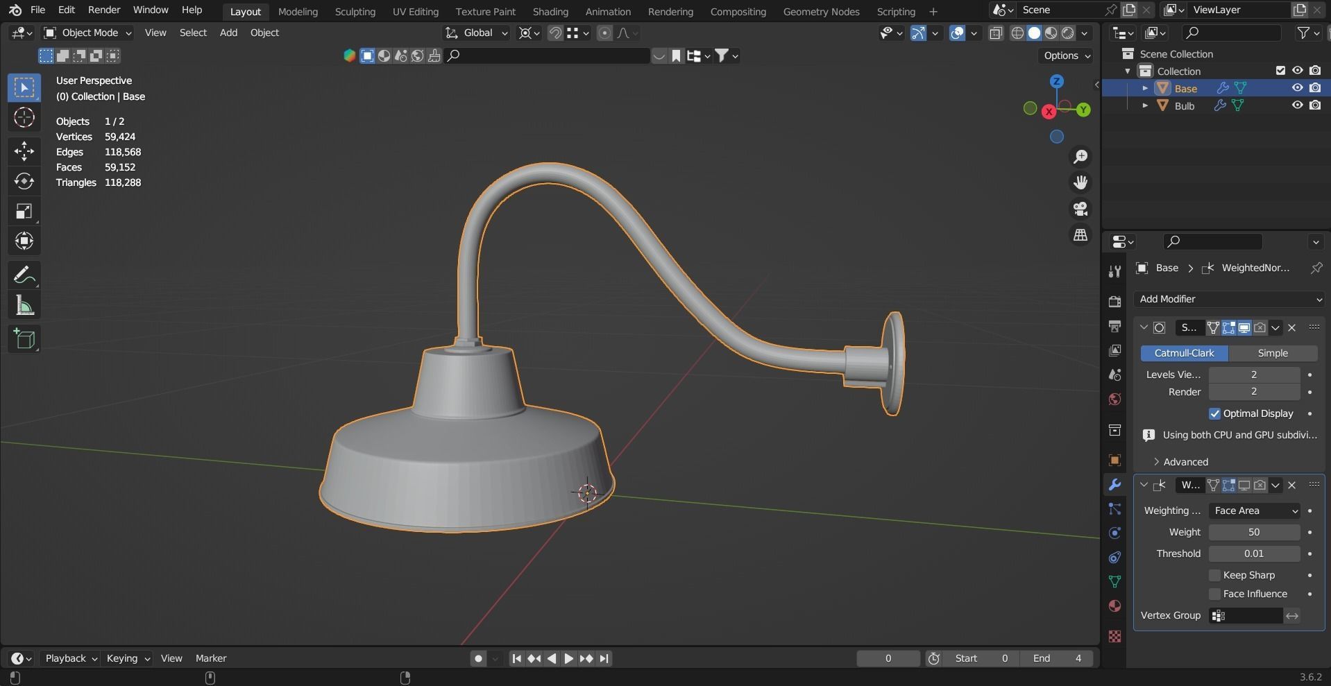Open the Texture properties tab
This screenshot has width=1331, height=686.
(x=1114, y=636)
